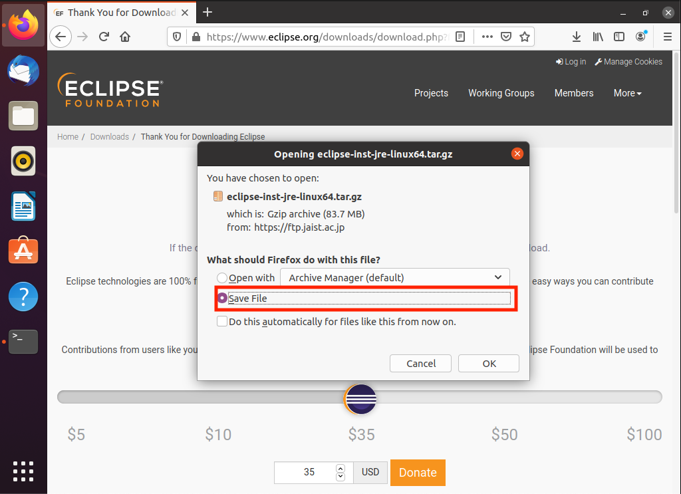Open page actions three-dot menu
The width and height of the screenshot is (681, 494).
(x=487, y=37)
